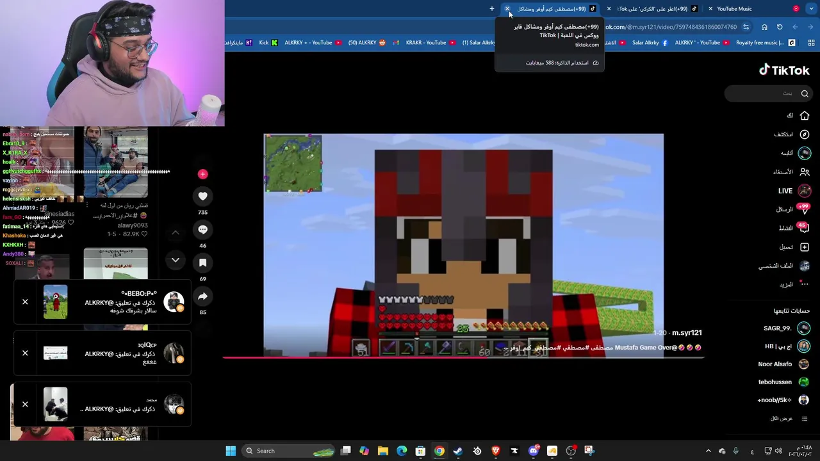
Task: Open Brave browser from the taskbar
Action: pyautogui.click(x=496, y=451)
